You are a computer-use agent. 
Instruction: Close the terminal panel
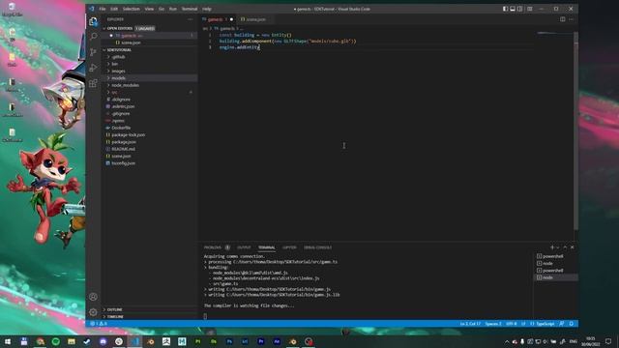pyautogui.click(x=573, y=247)
